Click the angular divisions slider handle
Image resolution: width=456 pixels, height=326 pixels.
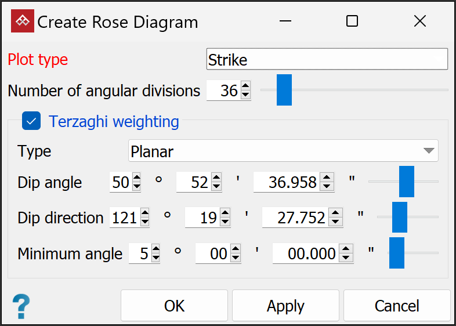284,90
